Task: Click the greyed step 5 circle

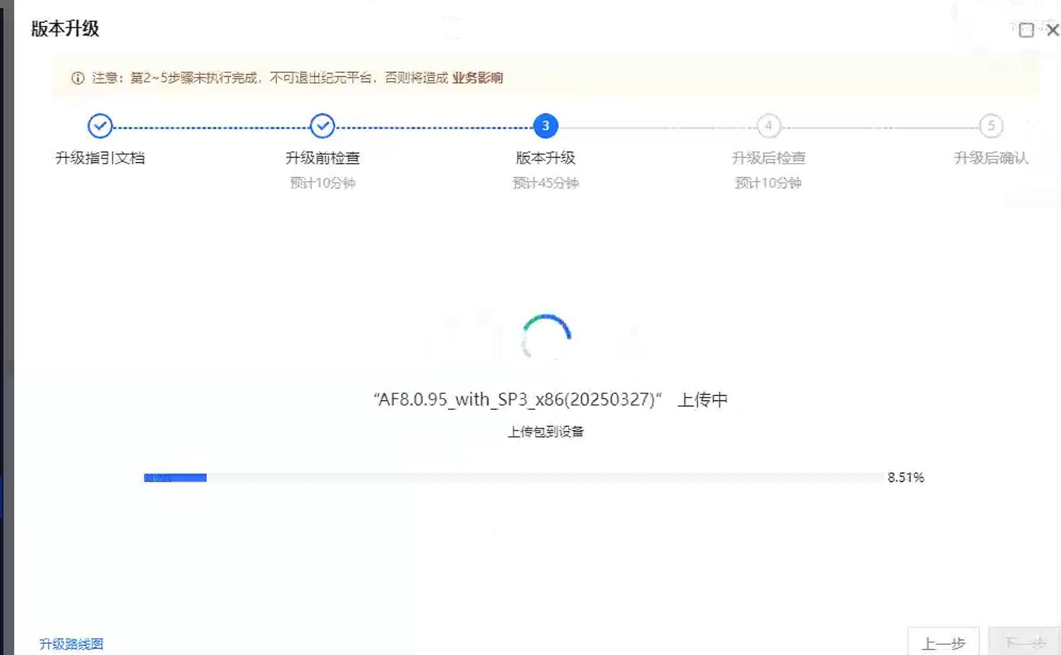Action: click(x=991, y=126)
